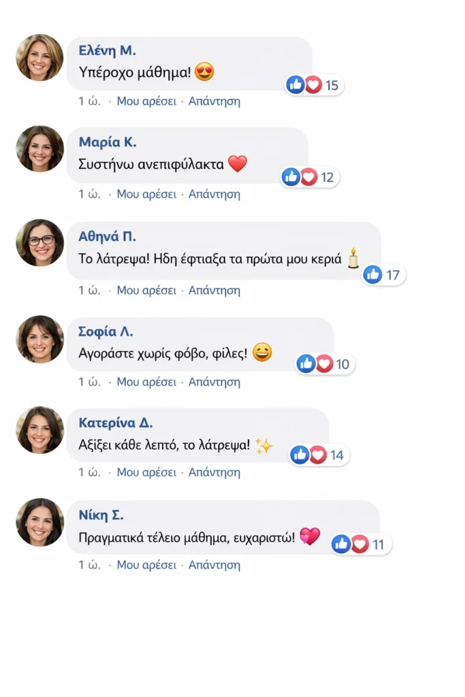The width and height of the screenshot is (465, 697).
Task: Click the reaction icons on Νίκη Σ.'s comment
Action: [350, 545]
